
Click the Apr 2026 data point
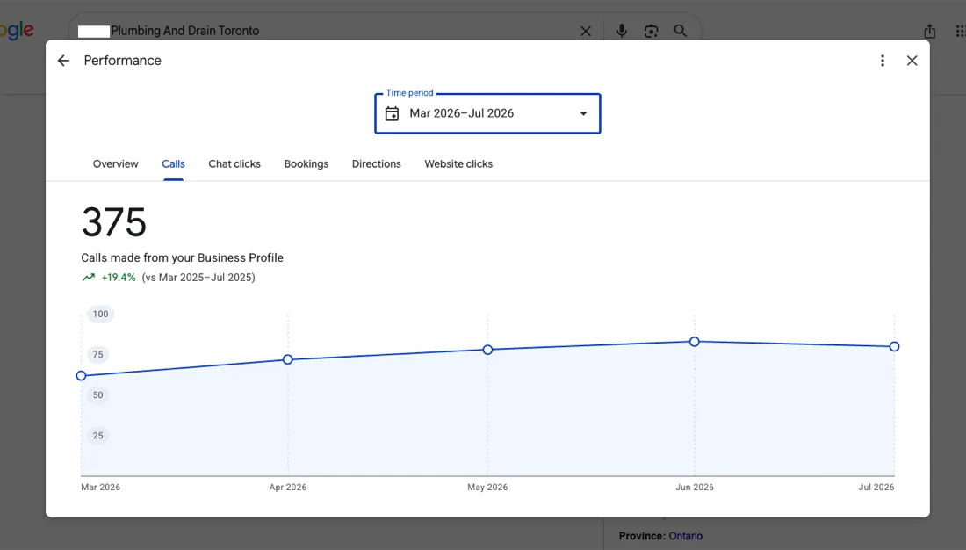point(288,359)
